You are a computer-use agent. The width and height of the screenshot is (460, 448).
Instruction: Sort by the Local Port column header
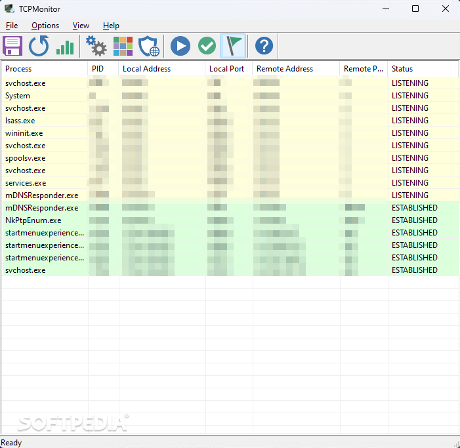(228, 69)
